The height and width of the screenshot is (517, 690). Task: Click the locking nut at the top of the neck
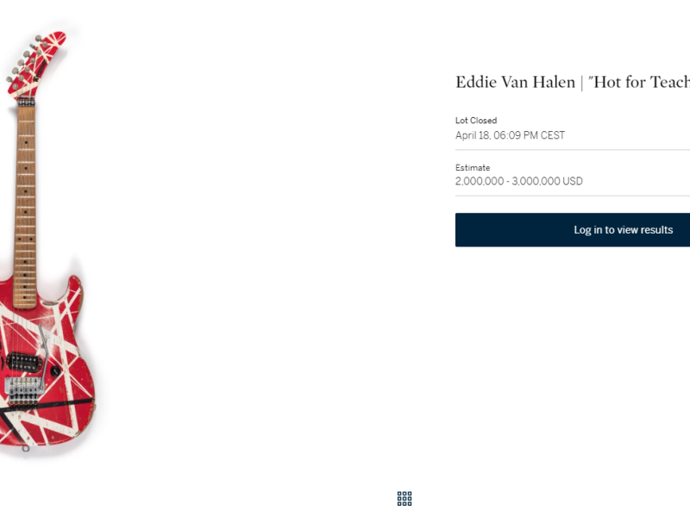tap(27, 103)
